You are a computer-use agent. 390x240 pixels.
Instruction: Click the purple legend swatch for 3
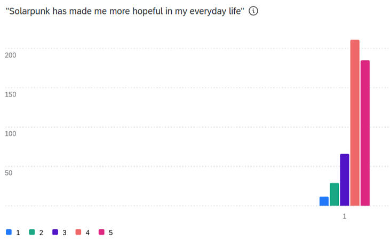[x=55, y=233]
